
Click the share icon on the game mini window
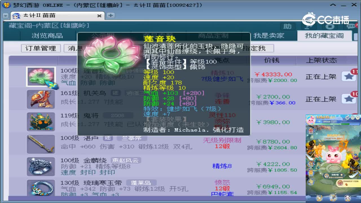pos(353,117)
